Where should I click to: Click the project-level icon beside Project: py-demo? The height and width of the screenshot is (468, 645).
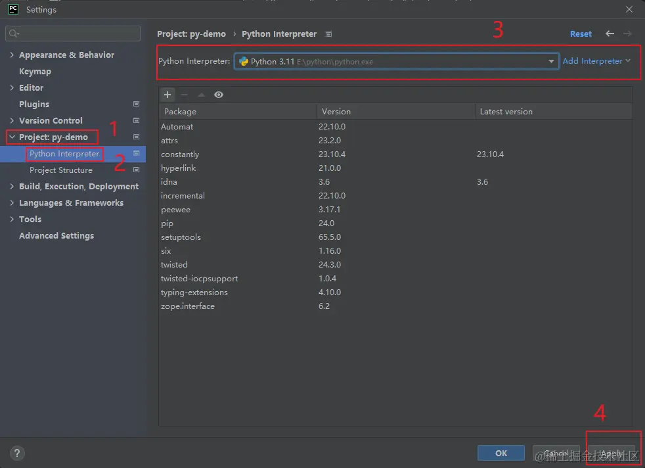136,137
